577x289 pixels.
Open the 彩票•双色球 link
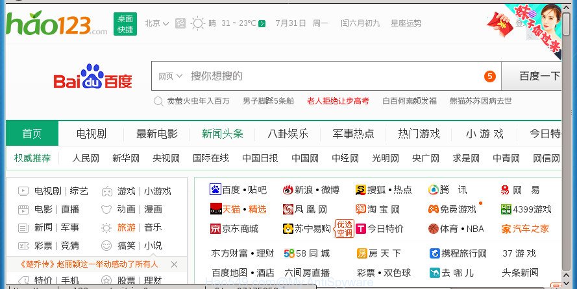pos(384,273)
